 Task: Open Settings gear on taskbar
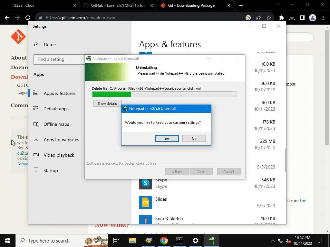click(x=196, y=241)
